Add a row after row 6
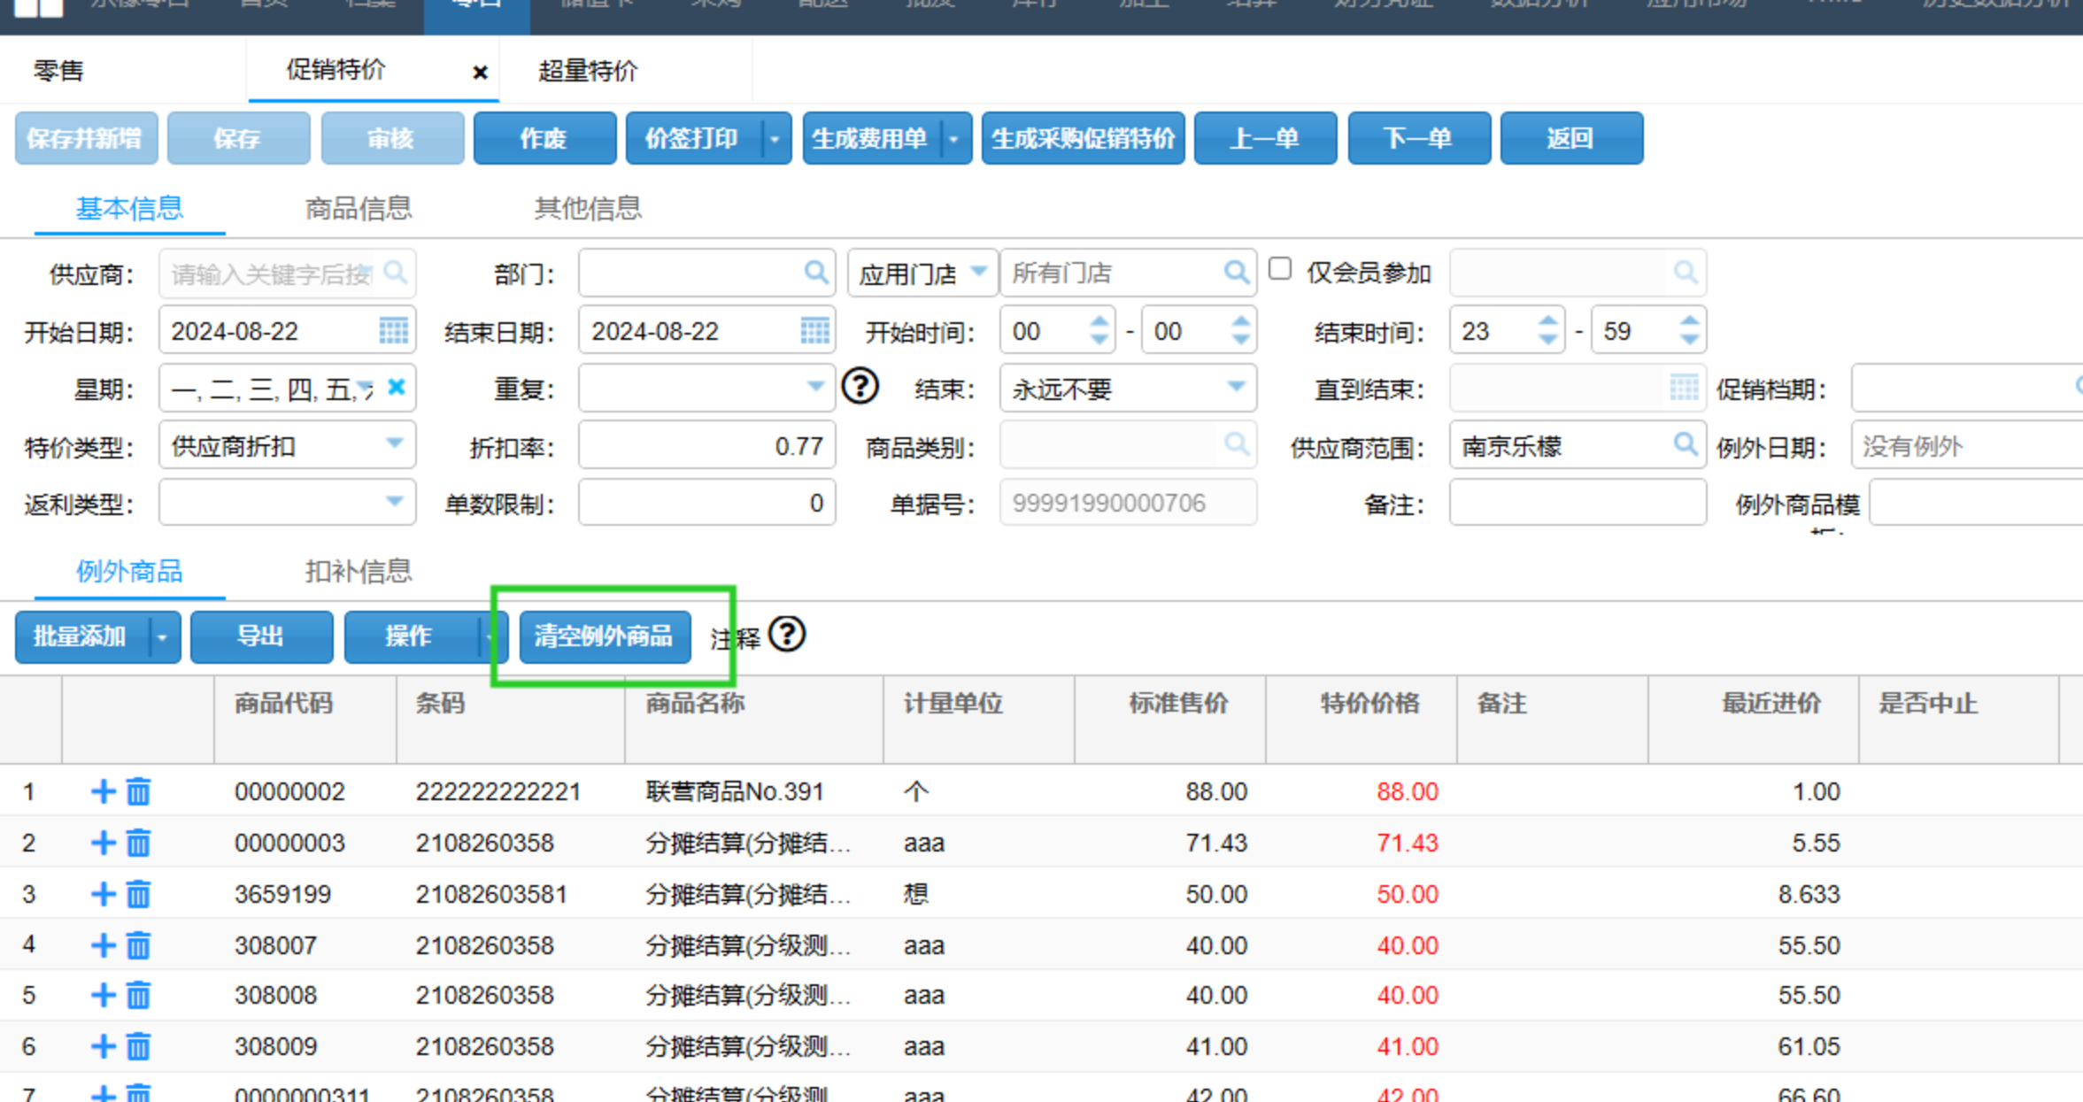This screenshot has width=2083, height=1102. click(104, 1046)
